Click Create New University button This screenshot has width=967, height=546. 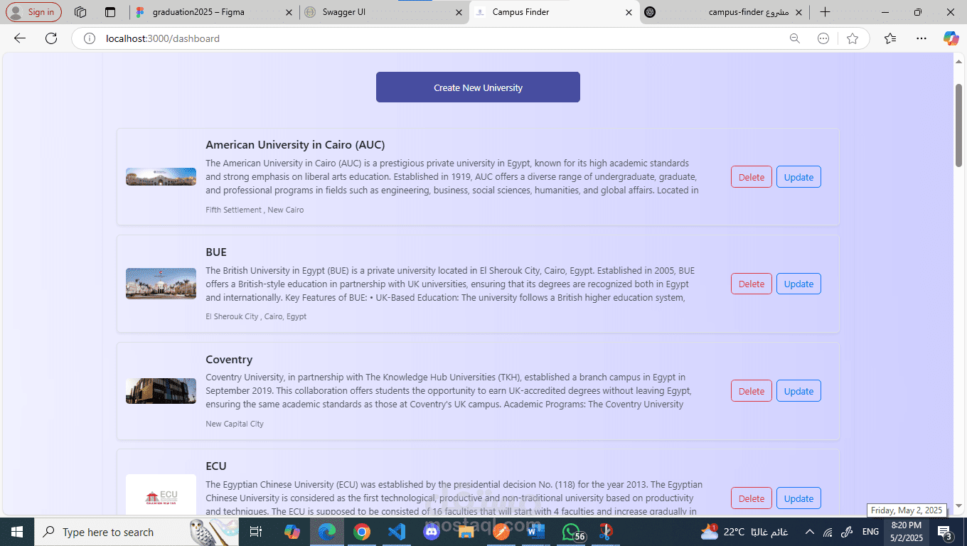(478, 87)
